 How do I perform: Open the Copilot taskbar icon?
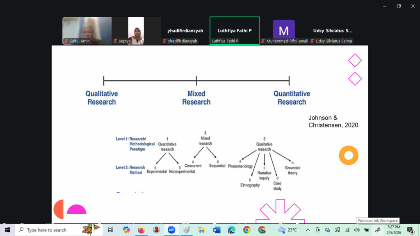point(126,230)
